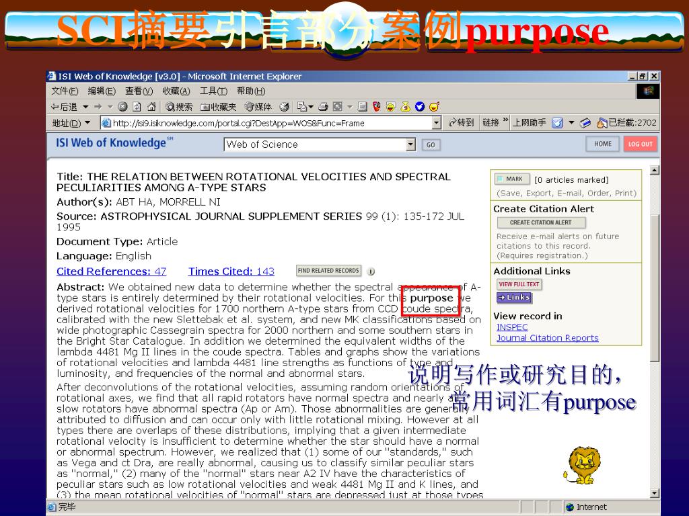This screenshot has width=689, height=516.
Task: Click the GO button beside Web of Science
Action: click(x=431, y=145)
